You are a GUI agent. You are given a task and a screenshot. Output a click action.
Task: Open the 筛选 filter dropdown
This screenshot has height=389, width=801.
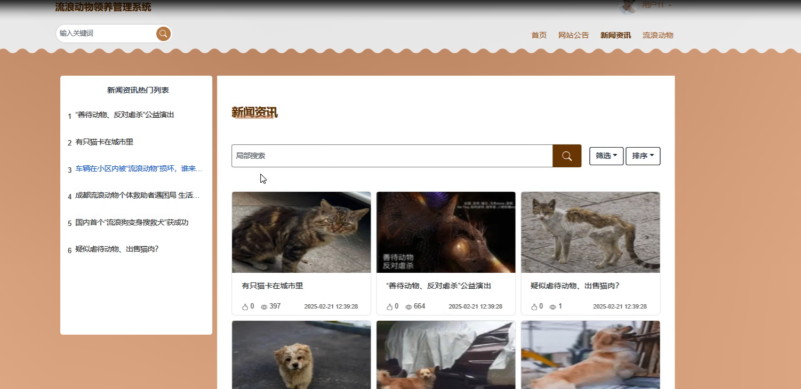tap(606, 156)
